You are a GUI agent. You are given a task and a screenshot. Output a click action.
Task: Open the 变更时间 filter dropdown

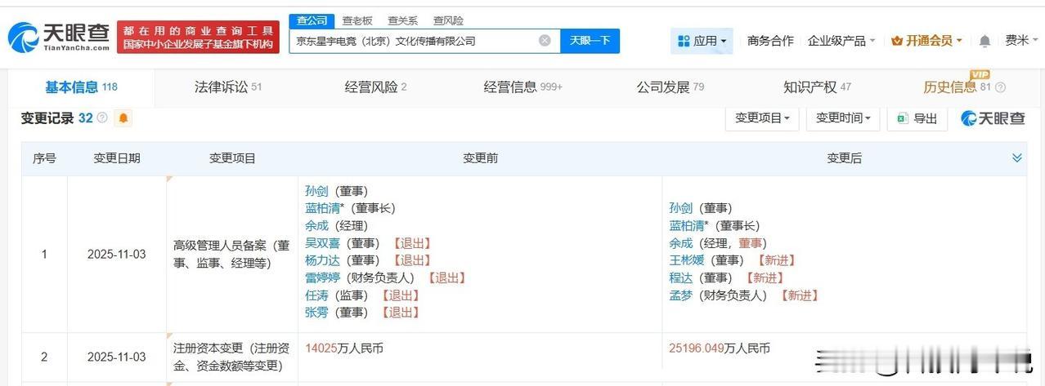coord(843,118)
